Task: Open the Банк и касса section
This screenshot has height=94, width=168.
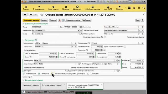Action: (53, 8)
